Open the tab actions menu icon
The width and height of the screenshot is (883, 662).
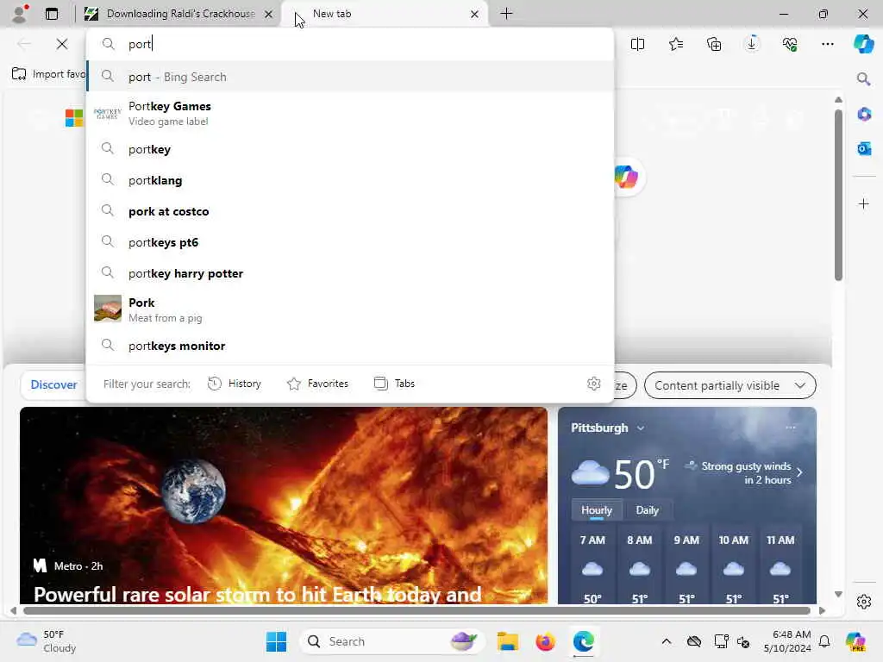click(x=52, y=14)
